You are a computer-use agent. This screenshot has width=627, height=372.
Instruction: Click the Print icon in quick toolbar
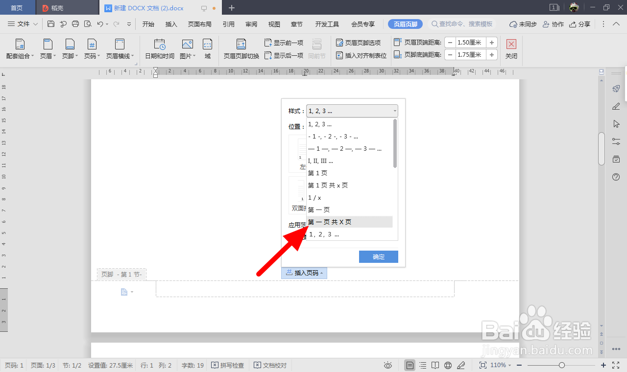(x=75, y=24)
